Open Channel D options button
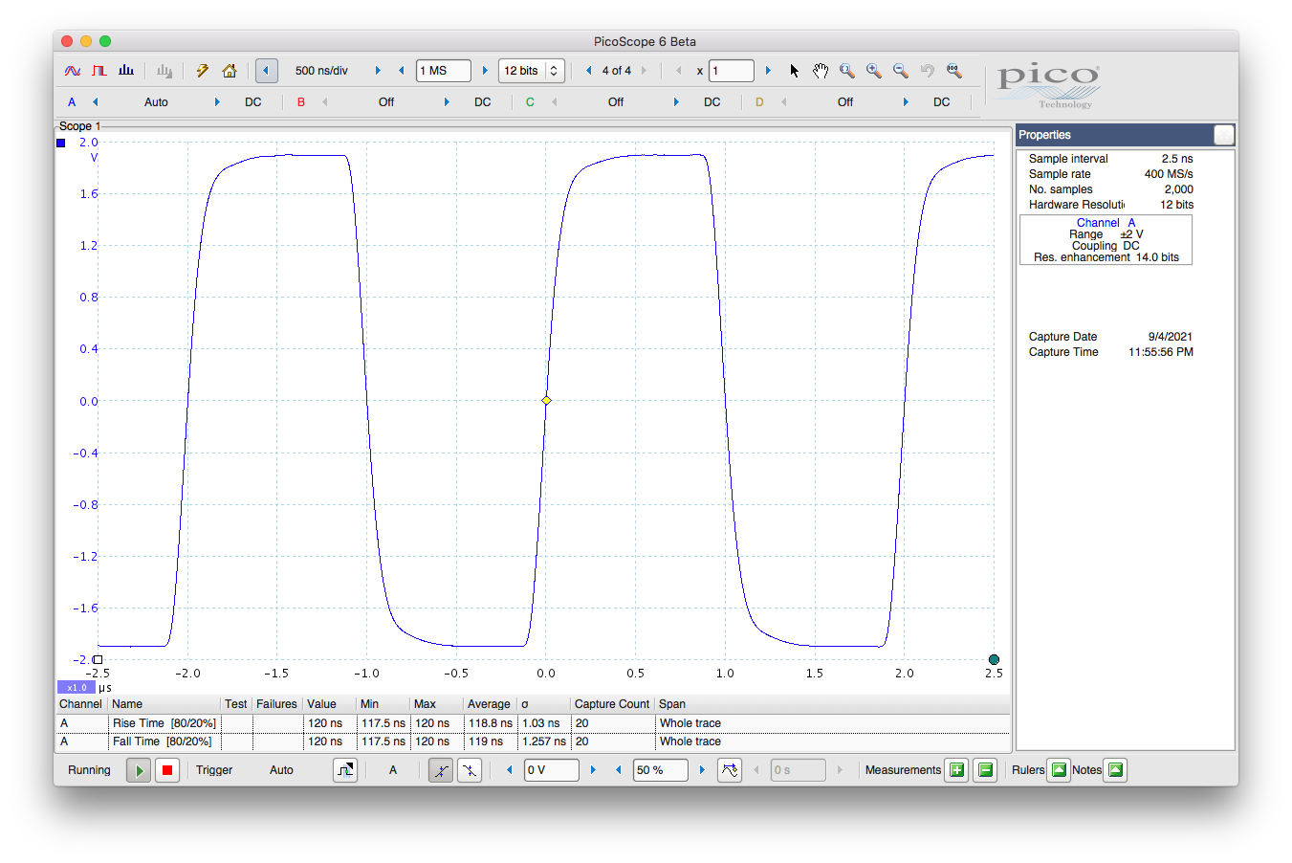Screen dimensions: 1292x863 760,102
